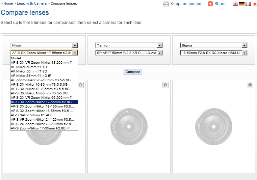
Task: Choose AF-S DX Zoom-Nikkor 18-55mm f/3.5 option
Action: 44,111
